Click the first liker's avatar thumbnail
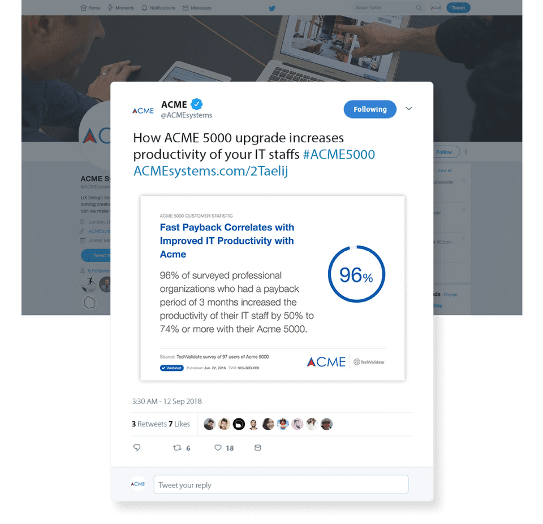Viewport: 543px width, 524px height. (209, 423)
